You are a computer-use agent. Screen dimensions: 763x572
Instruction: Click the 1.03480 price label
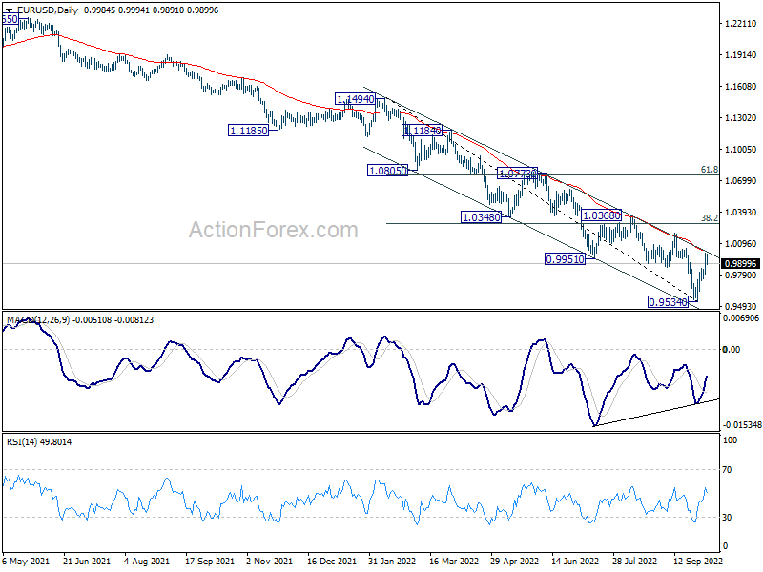pyautogui.click(x=482, y=217)
